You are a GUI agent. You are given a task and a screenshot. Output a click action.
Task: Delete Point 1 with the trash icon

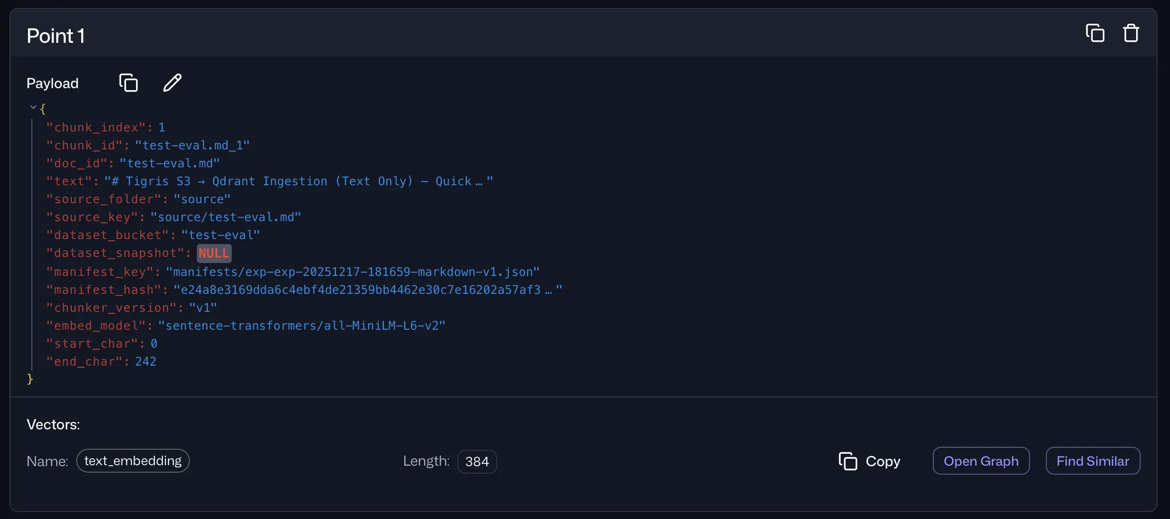pyautogui.click(x=1131, y=33)
